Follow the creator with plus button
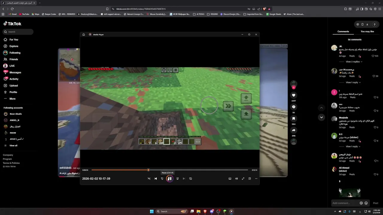The width and height of the screenshot is (383, 215). [294, 87]
